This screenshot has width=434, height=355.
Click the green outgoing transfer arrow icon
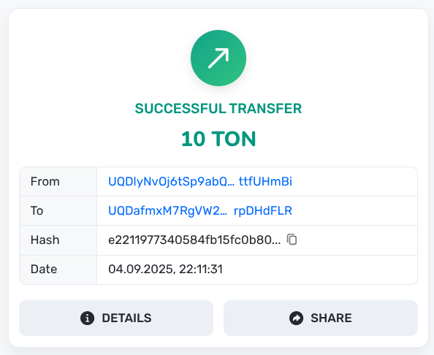(x=218, y=58)
